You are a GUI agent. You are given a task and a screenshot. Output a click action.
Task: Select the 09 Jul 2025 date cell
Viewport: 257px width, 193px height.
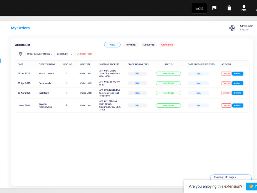[x=24, y=74]
